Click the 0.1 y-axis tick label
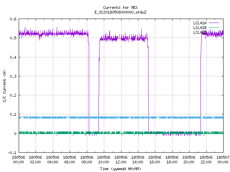The height and width of the screenshot is (172, 230). coord(13,114)
